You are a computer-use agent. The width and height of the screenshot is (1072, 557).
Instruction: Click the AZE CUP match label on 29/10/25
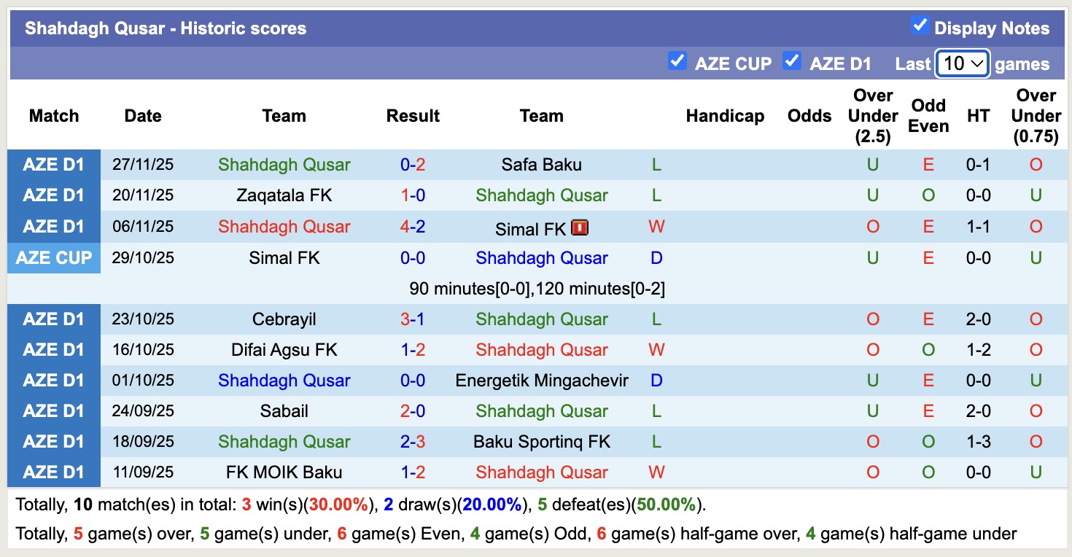coord(54,258)
